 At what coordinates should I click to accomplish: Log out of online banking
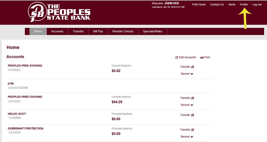pos(257,5)
